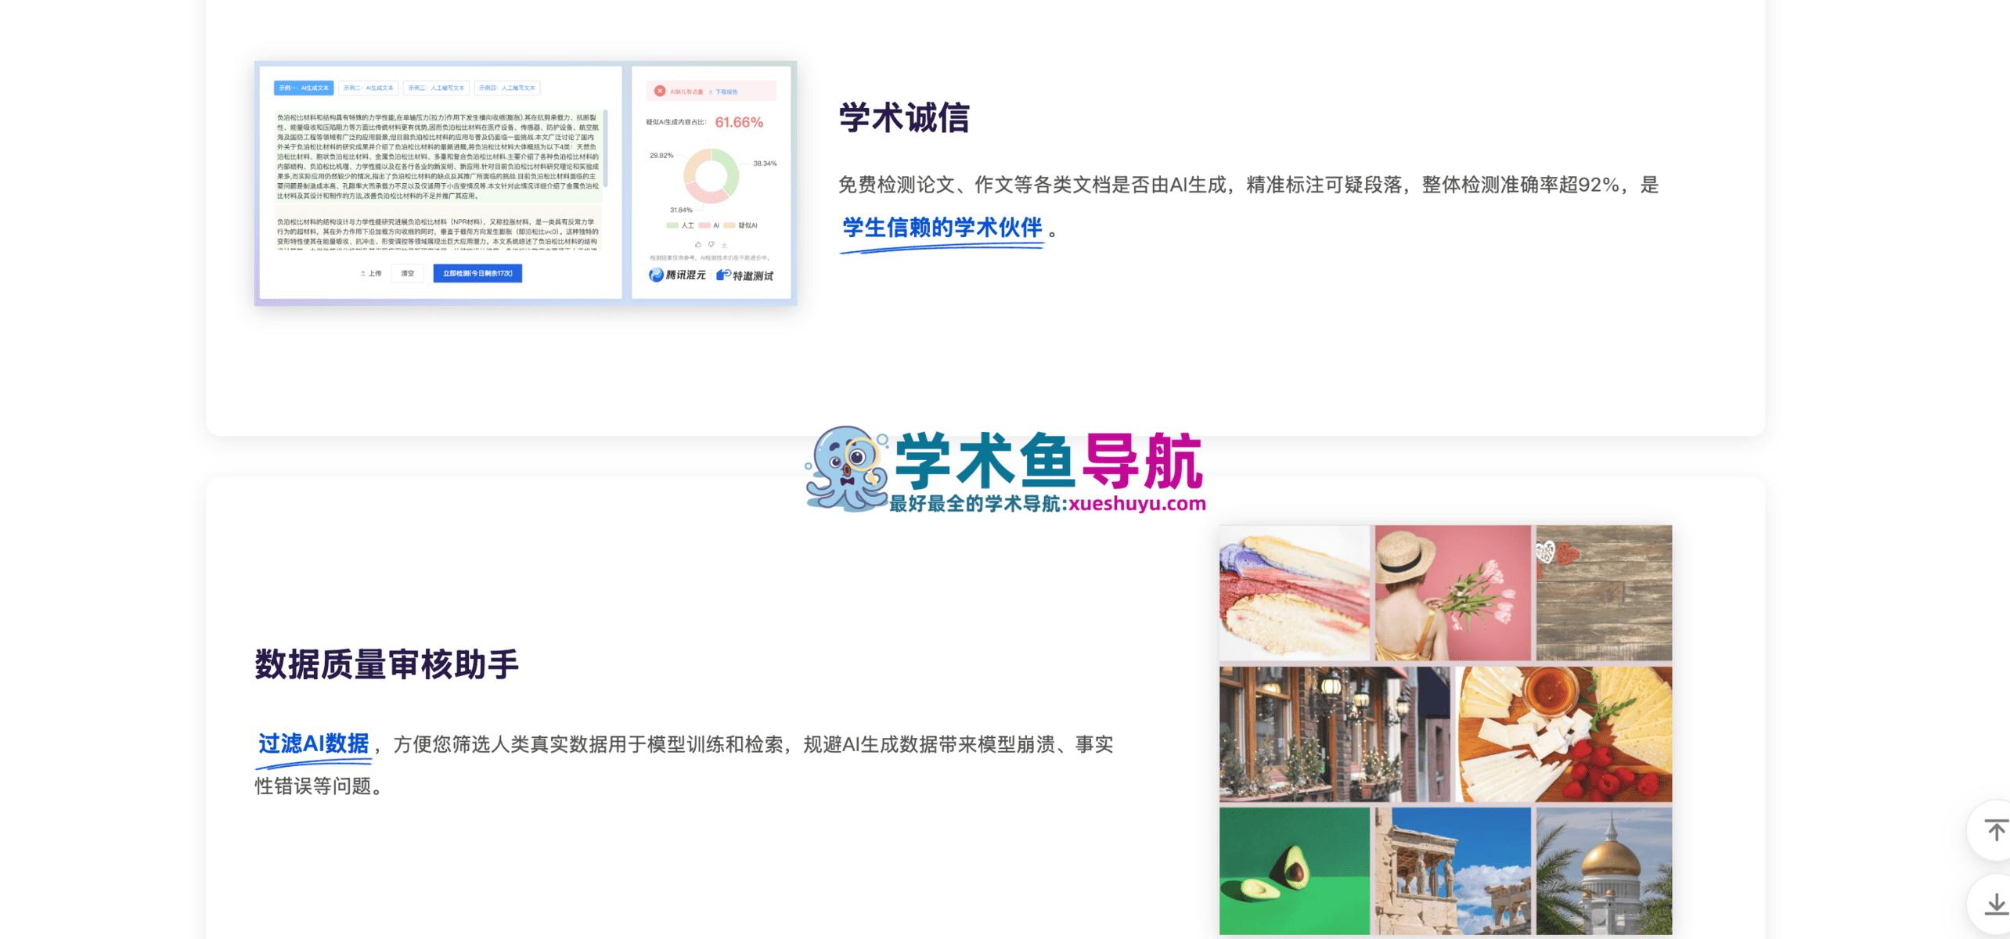Click the 腾讯混元 logo
Image resolution: width=2010 pixels, height=939 pixels.
[678, 275]
